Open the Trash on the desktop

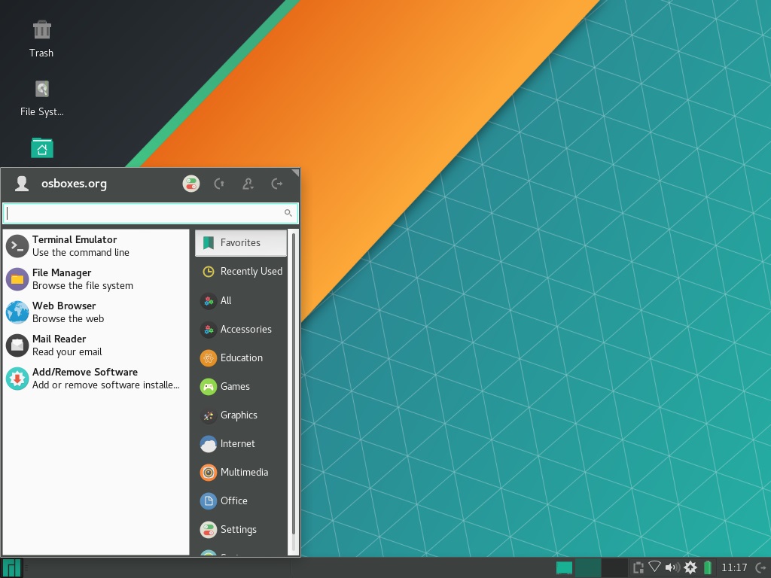point(41,34)
